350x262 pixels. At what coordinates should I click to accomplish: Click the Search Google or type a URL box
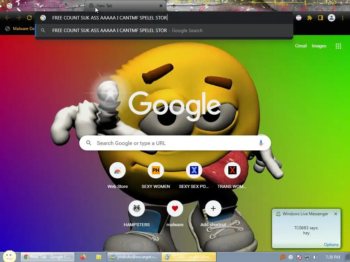175,143
